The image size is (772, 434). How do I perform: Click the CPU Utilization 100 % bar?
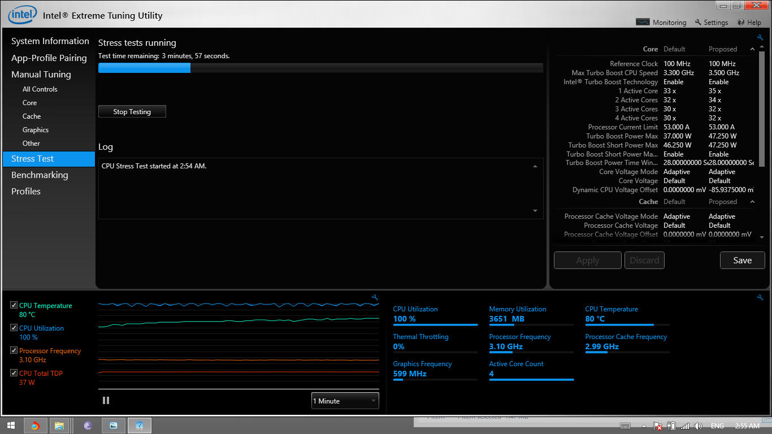tap(435, 325)
